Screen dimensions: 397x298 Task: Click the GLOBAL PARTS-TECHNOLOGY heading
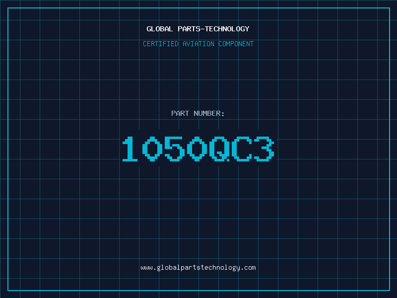[198, 29]
